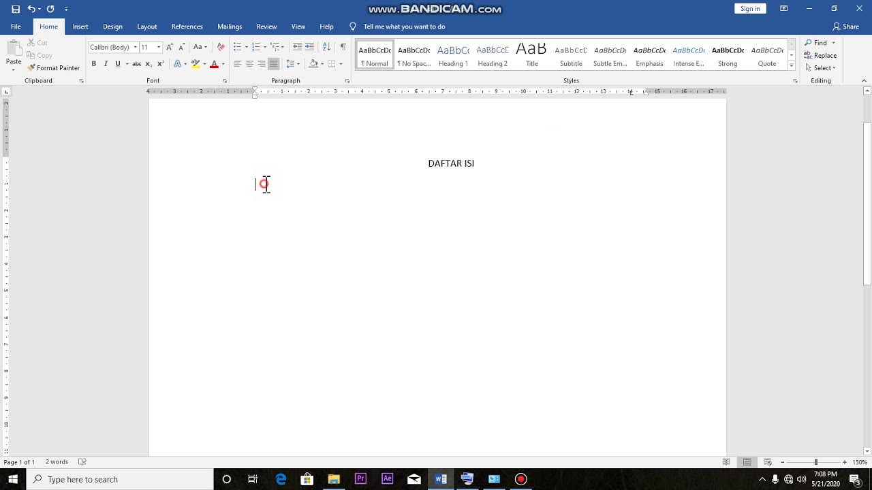Click the Paste icon
Image resolution: width=872 pixels, height=490 pixels.
click(x=14, y=49)
